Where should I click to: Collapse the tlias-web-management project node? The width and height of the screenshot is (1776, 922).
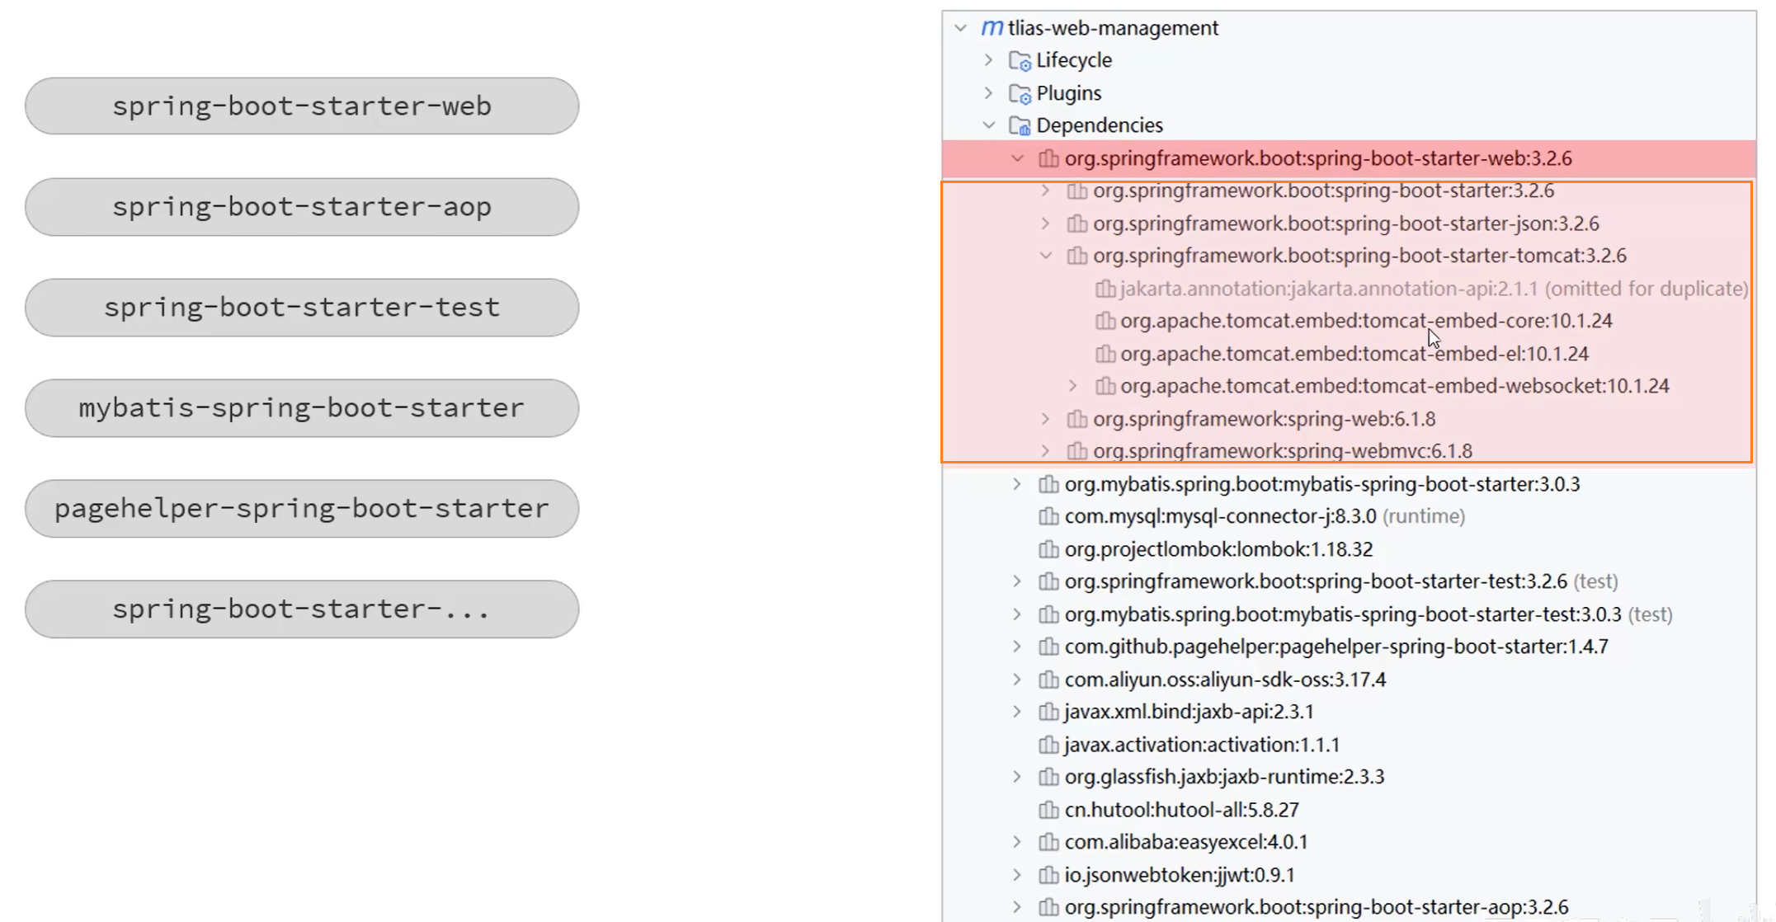coord(960,28)
